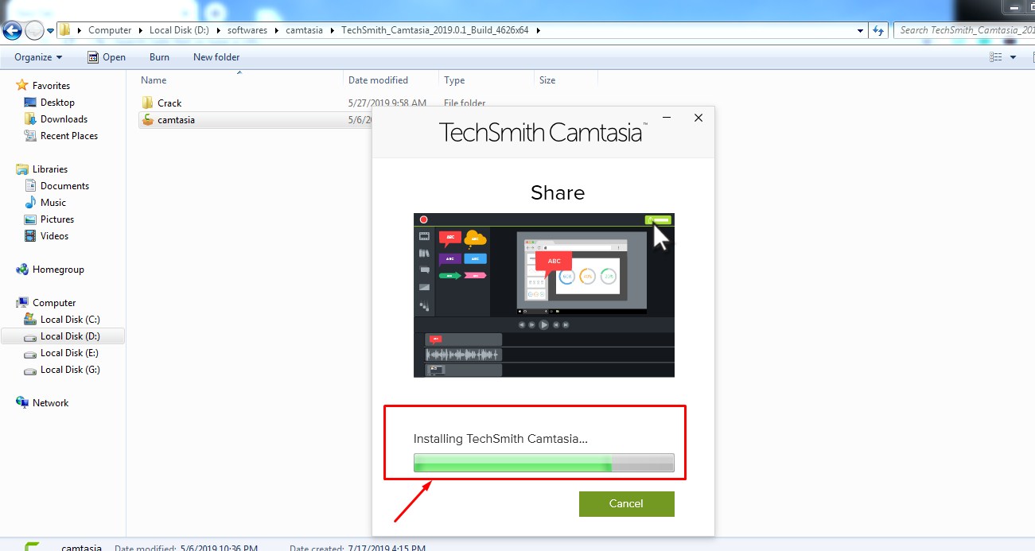1035x551 pixels.
Task: Open the Organize menu
Action: pyautogui.click(x=38, y=57)
